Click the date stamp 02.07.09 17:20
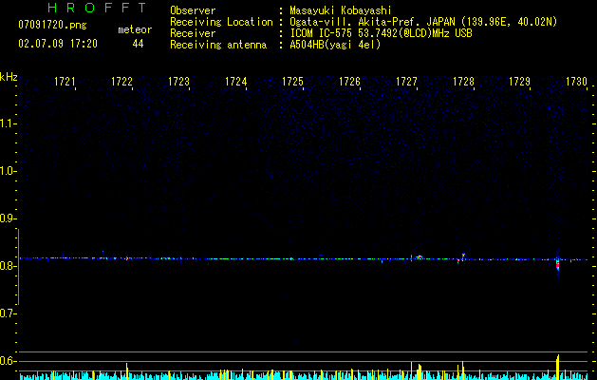Screen dimensions: 597x380 (x=58, y=44)
